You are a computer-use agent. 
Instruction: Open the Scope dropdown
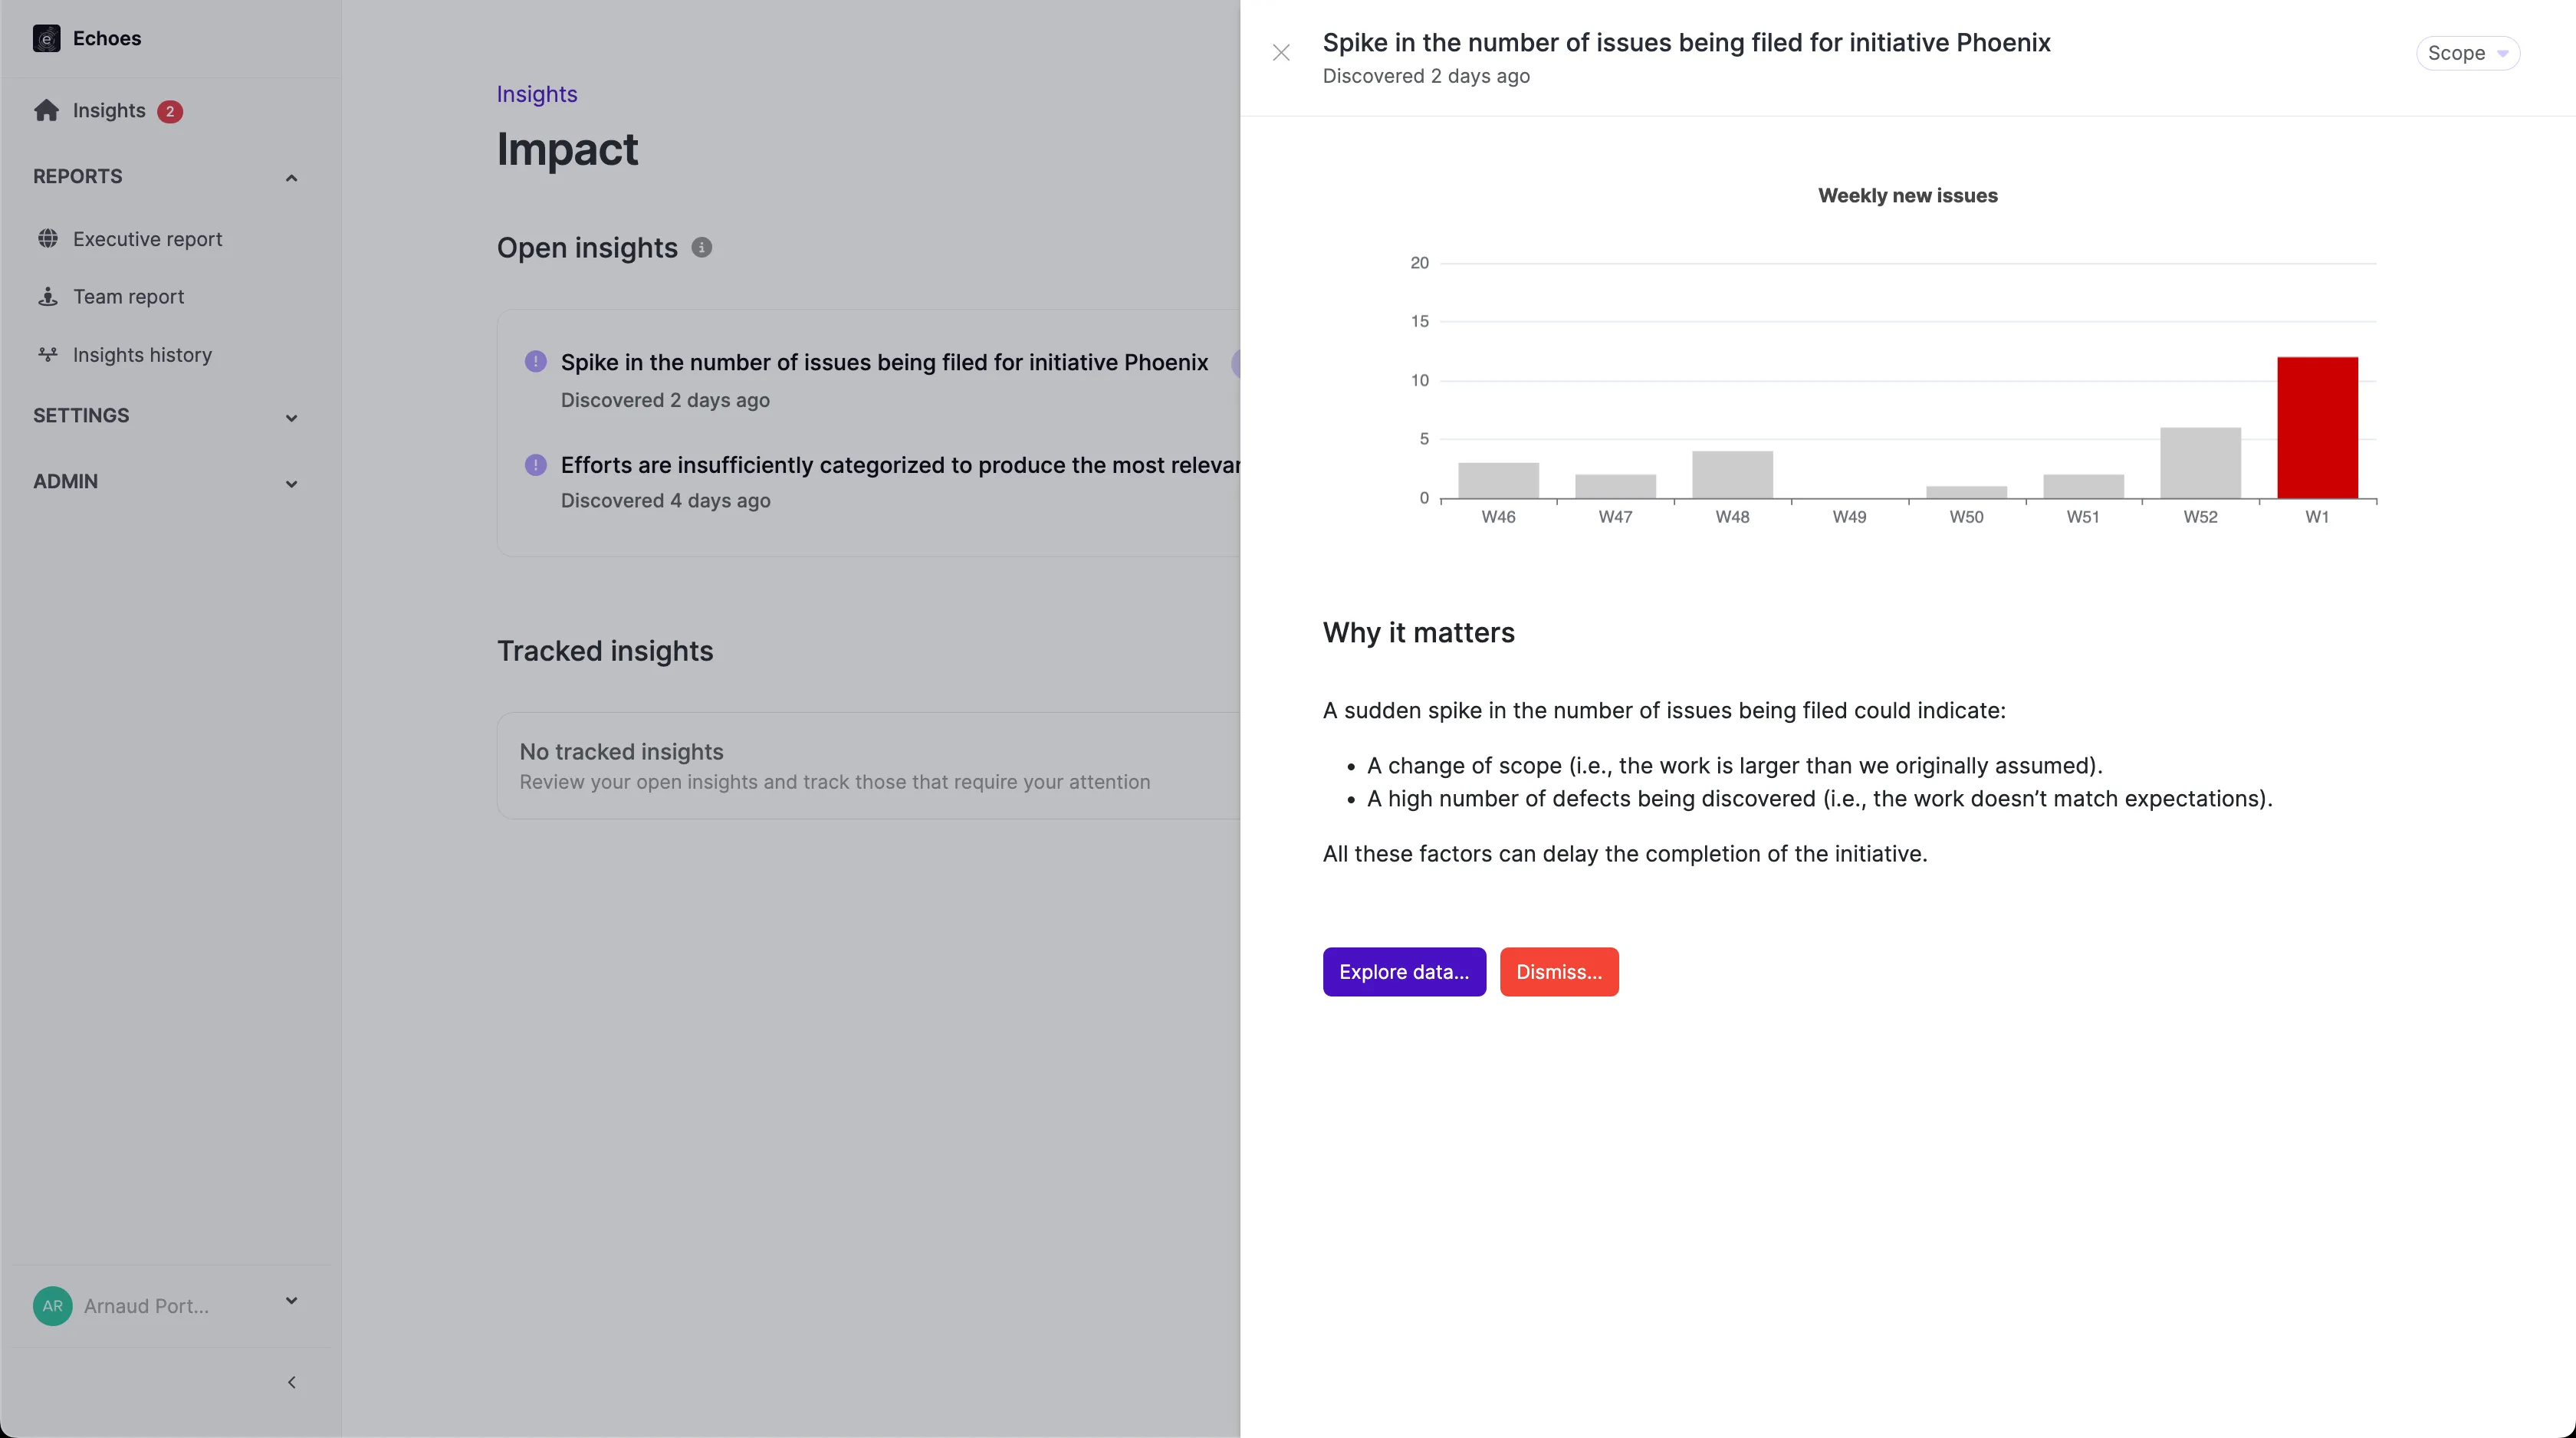pyautogui.click(x=2467, y=53)
